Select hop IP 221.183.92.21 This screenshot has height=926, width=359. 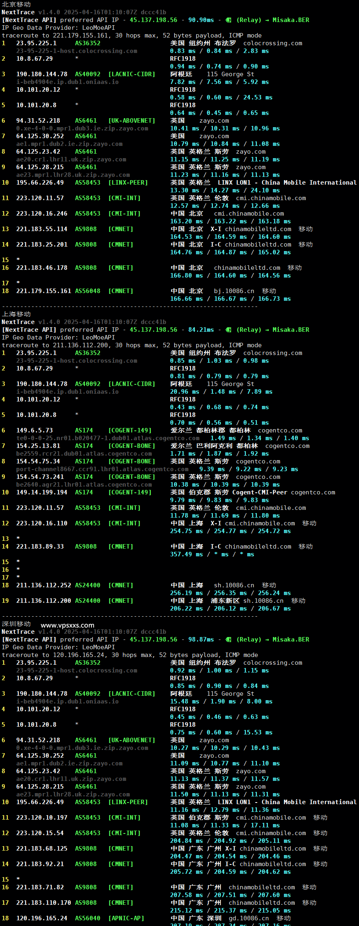[40, 864]
